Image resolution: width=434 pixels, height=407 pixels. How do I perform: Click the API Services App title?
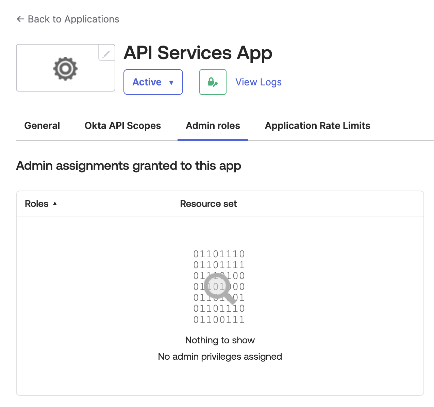[x=198, y=53]
